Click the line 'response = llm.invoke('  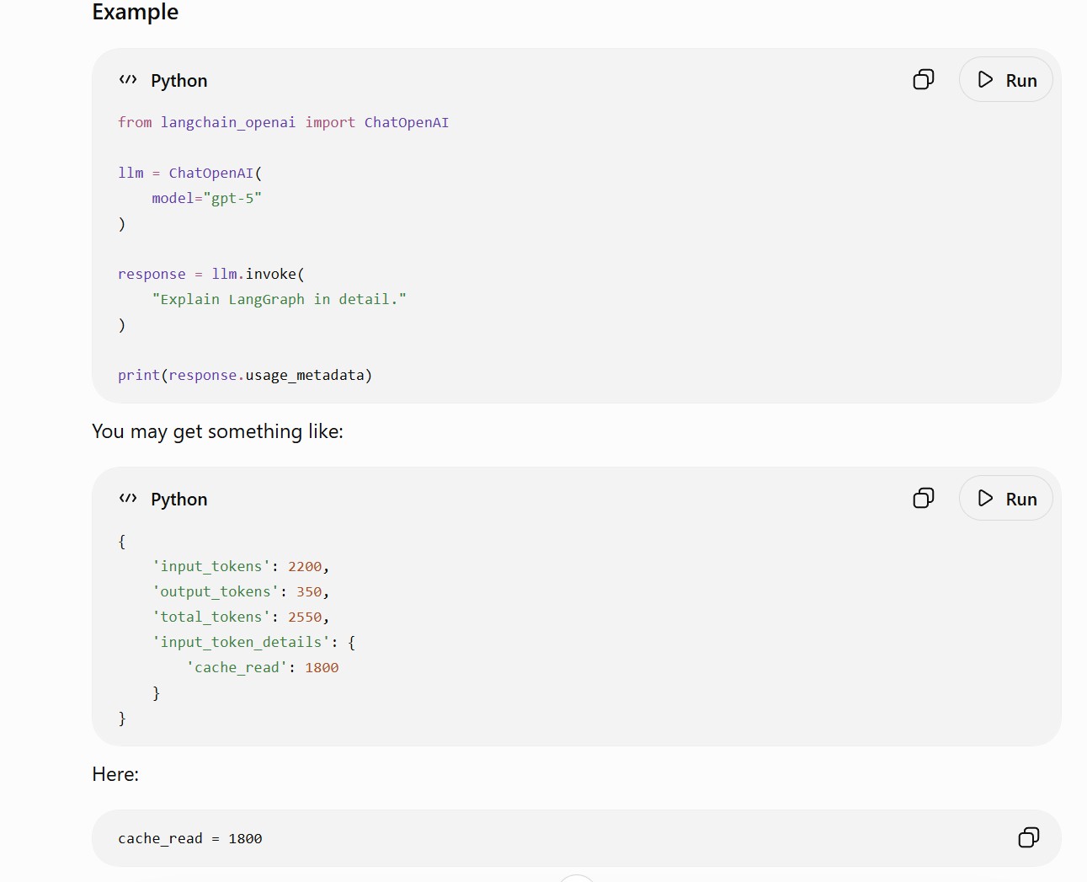211,275
